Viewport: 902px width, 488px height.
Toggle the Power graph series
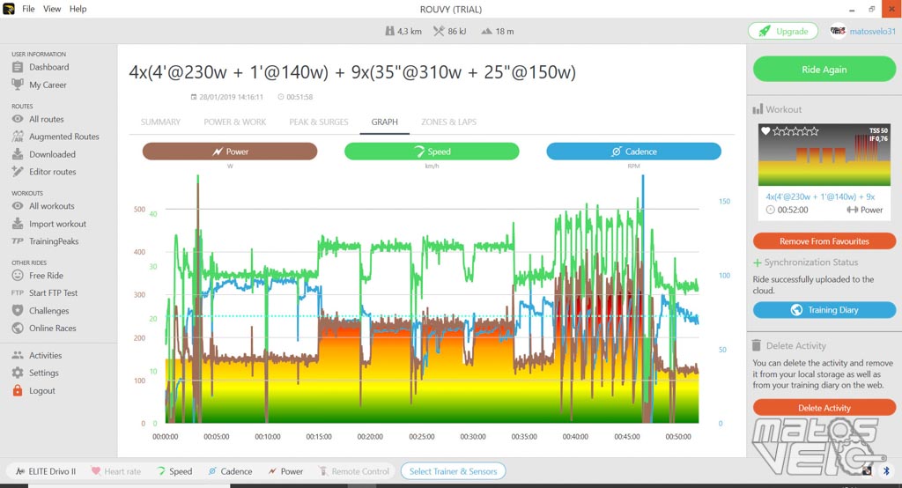point(230,152)
